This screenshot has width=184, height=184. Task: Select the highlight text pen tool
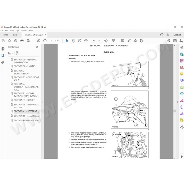click(x=129, y=41)
